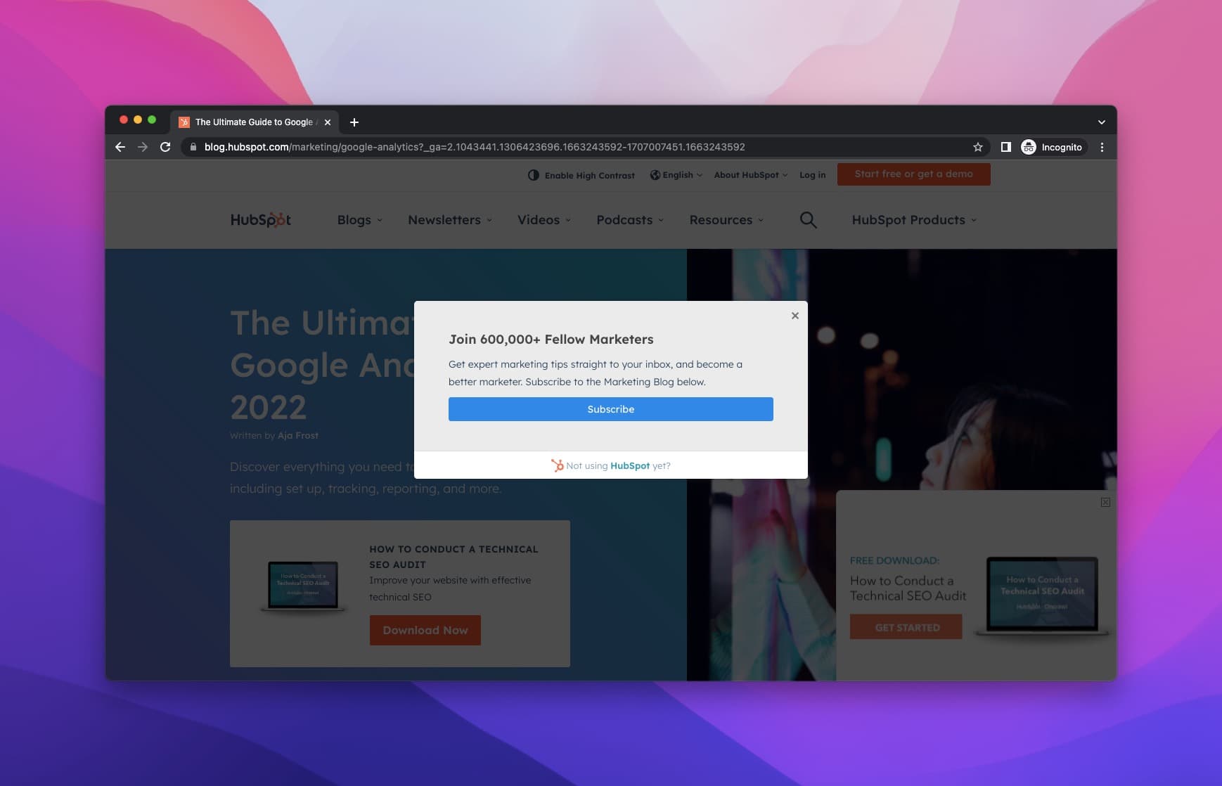
Task: Click the blue Subscribe button
Action: [x=610, y=409]
